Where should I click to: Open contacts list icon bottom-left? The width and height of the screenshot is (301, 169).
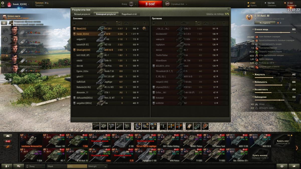(6, 166)
